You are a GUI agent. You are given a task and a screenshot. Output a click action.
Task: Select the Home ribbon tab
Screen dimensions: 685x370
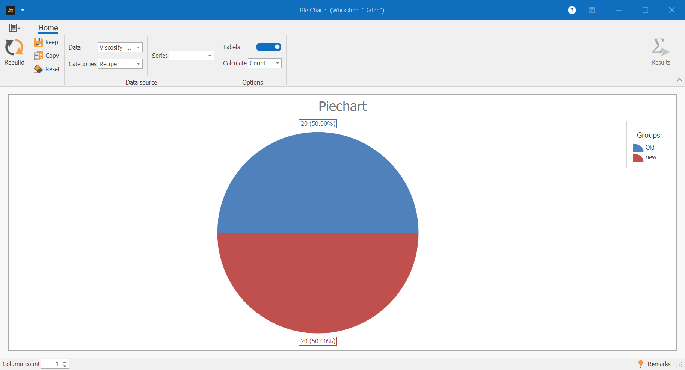pos(48,28)
